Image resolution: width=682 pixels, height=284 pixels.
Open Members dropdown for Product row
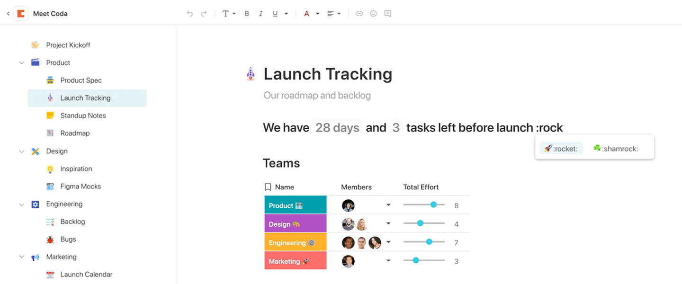(388, 205)
